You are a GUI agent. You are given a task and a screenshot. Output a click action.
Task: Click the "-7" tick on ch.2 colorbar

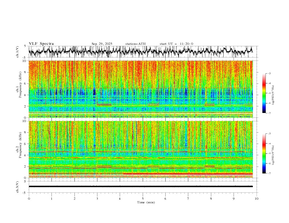[269, 173]
